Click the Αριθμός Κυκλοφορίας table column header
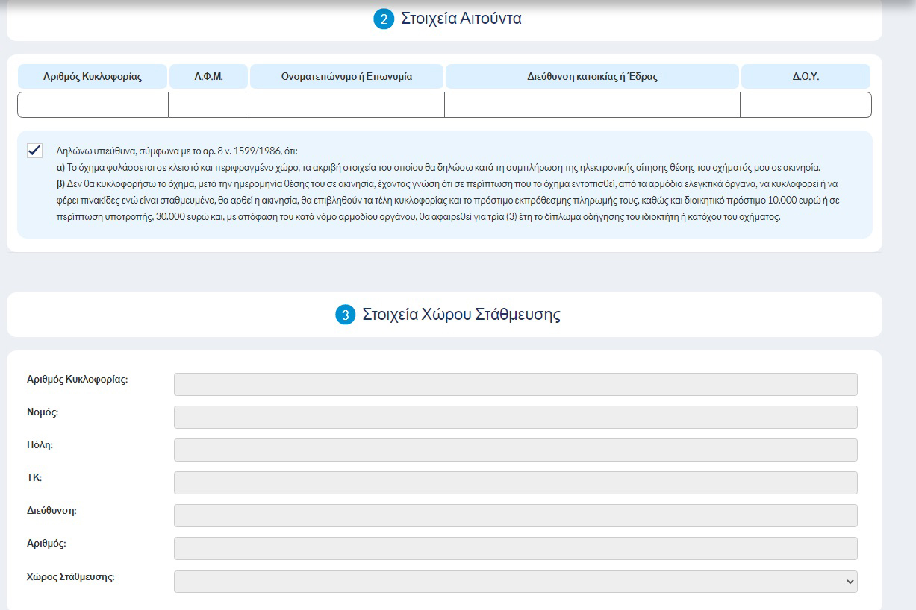 click(93, 77)
